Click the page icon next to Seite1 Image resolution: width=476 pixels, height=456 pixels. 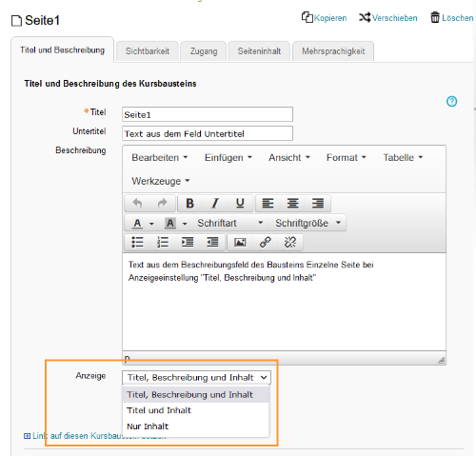16,21
